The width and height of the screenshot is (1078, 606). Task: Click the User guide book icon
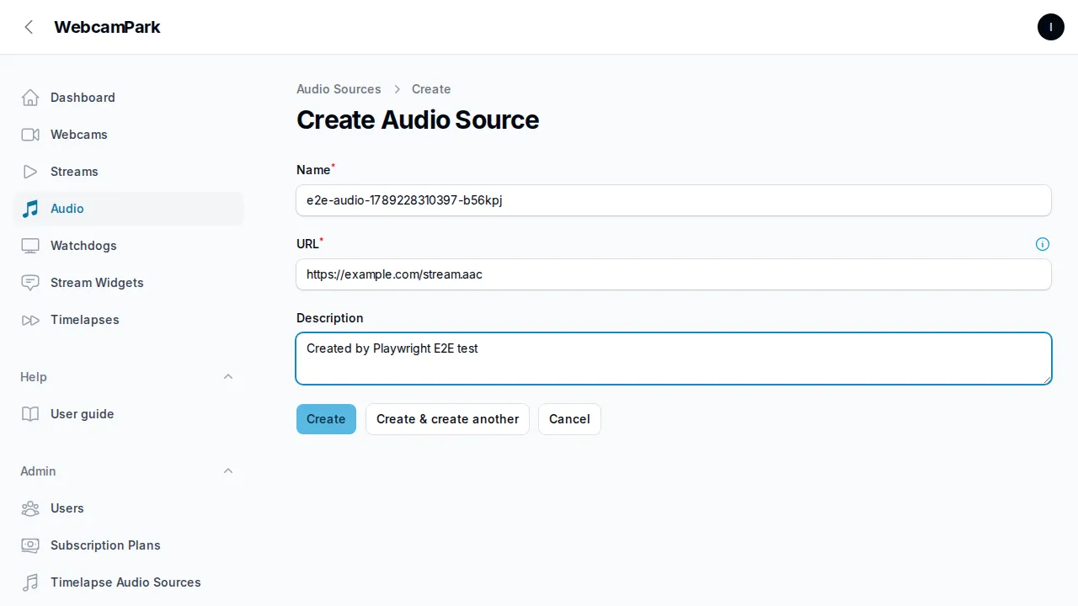30,414
